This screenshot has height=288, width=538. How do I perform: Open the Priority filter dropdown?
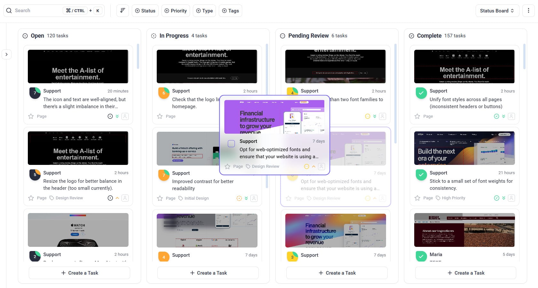[x=176, y=11]
